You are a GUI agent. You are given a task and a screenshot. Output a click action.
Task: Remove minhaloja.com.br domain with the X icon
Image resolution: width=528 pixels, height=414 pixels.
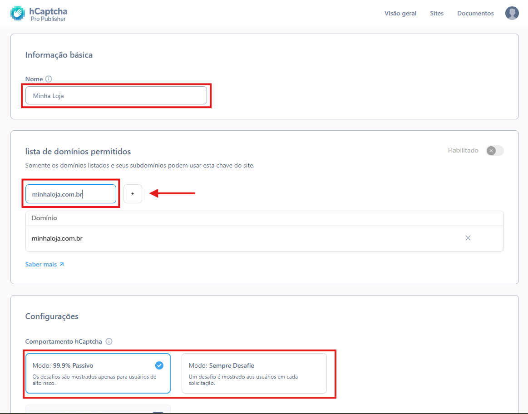pos(468,238)
